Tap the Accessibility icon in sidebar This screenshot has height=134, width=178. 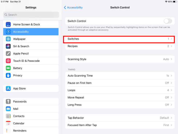point(8,32)
